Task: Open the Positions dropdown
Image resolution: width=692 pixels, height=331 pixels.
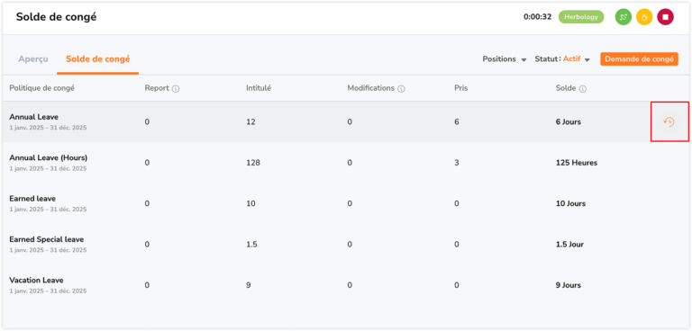Action: pyautogui.click(x=504, y=59)
